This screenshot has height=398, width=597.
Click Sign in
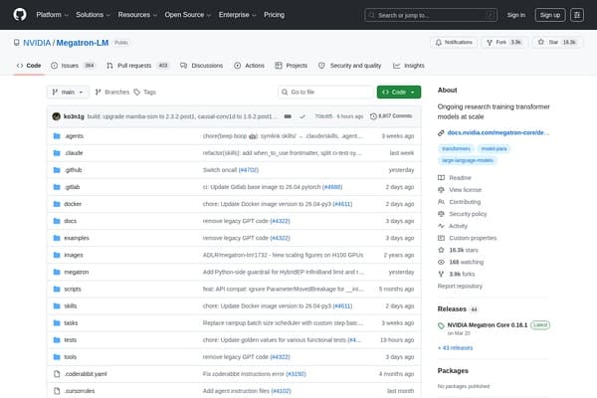pos(515,15)
